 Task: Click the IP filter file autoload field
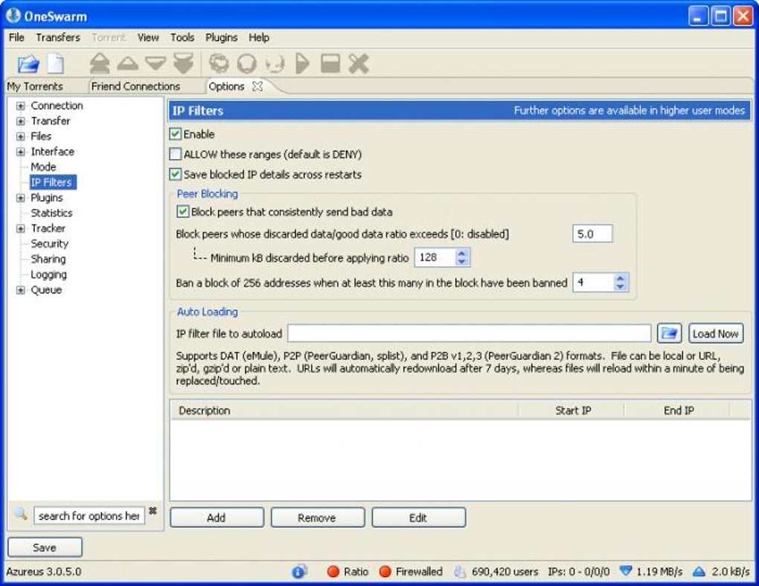pyautogui.click(x=469, y=333)
